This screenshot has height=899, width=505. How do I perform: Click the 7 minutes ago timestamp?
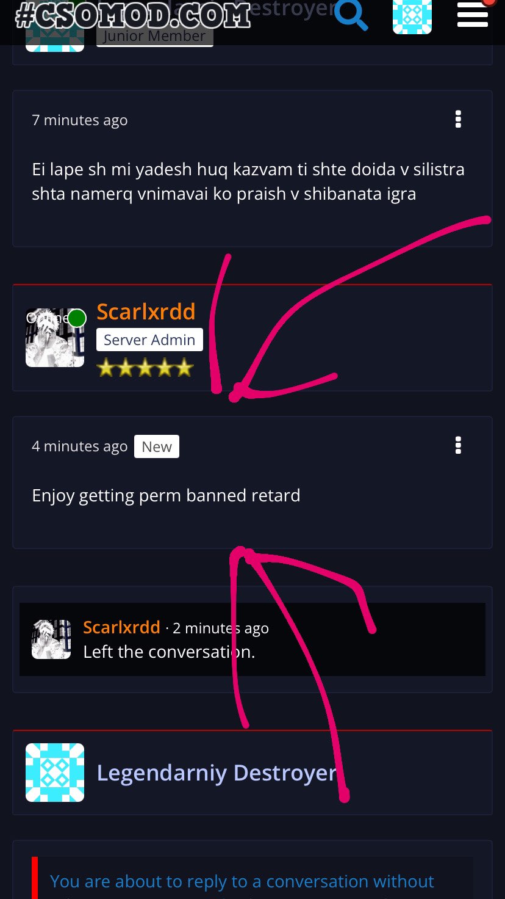tap(79, 120)
